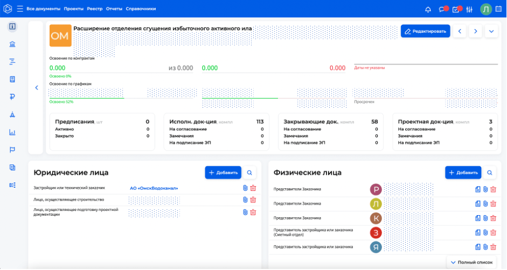The height and width of the screenshot is (270, 507).
Task: Attach file to АО «ОмскВодоканал» row
Action: pos(245,188)
